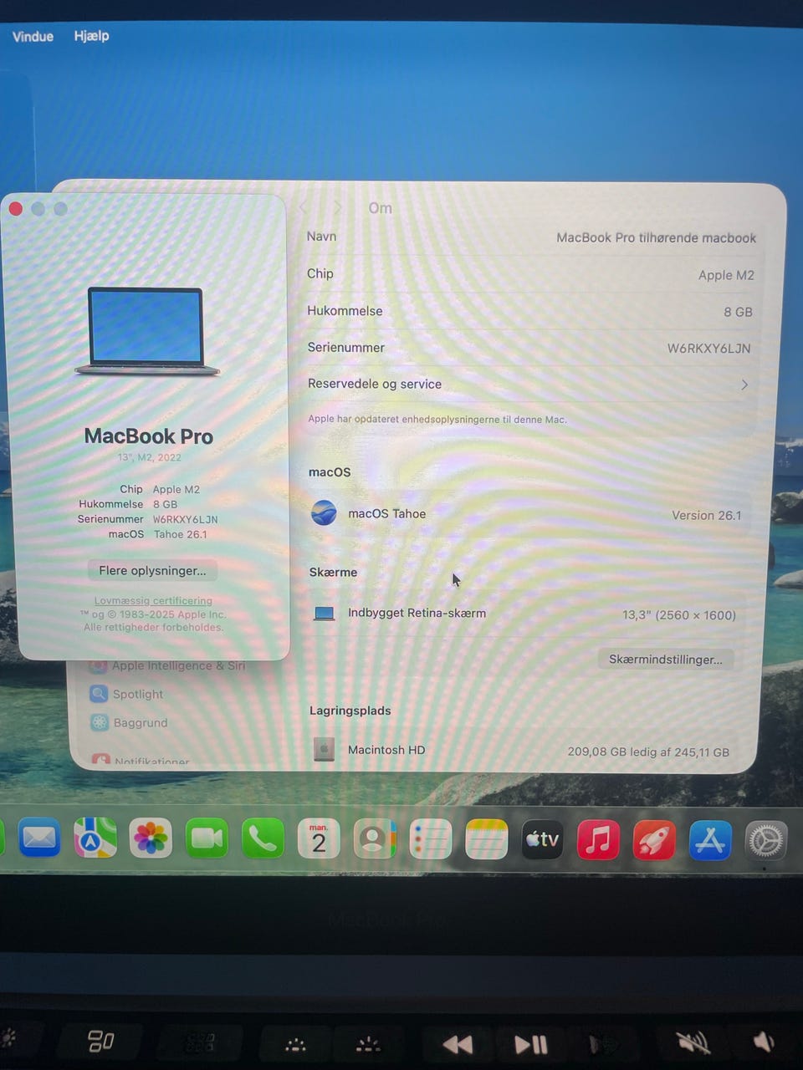Open System Settings gear in the Dock

pyautogui.click(x=765, y=841)
